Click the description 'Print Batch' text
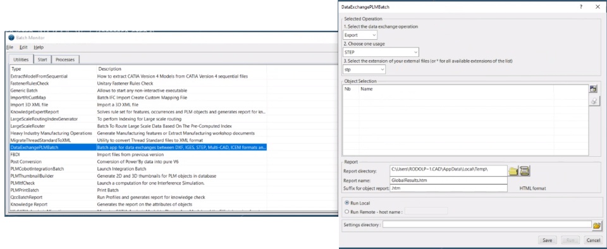607x249 pixels. 107,190
